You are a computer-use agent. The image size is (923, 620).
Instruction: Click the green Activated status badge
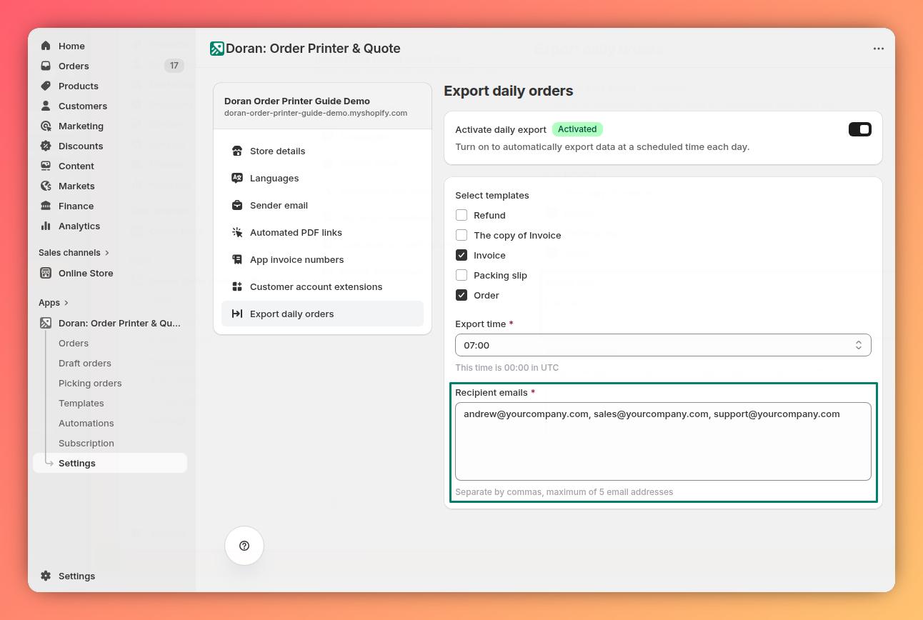tap(577, 129)
